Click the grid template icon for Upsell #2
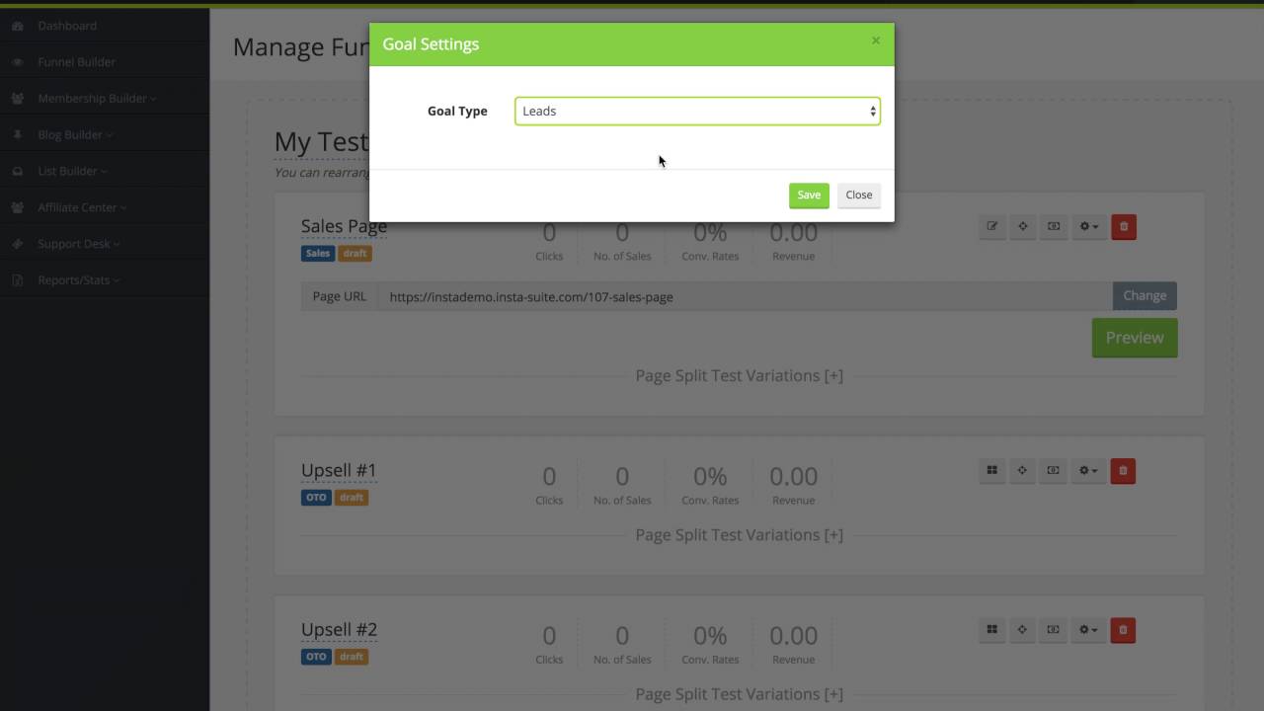The width and height of the screenshot is (1264, 711). (x=992, y=630)
